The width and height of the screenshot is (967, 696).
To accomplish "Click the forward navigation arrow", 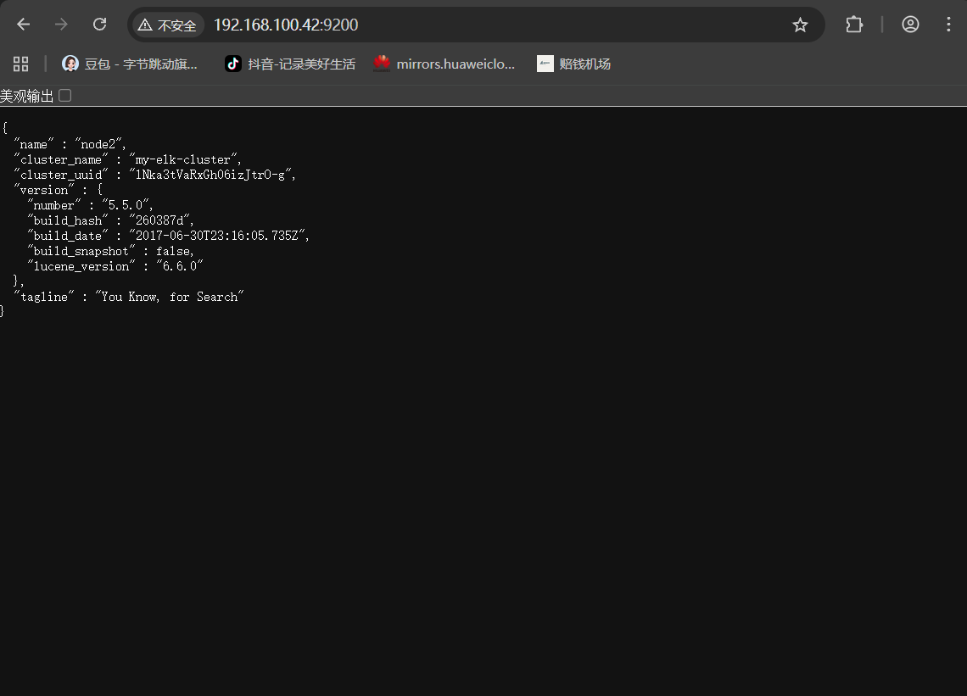I will pos(61,25).
